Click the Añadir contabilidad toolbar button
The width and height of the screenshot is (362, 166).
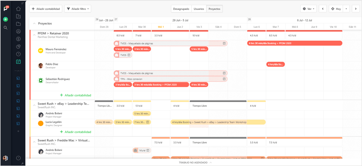(46, 9)
